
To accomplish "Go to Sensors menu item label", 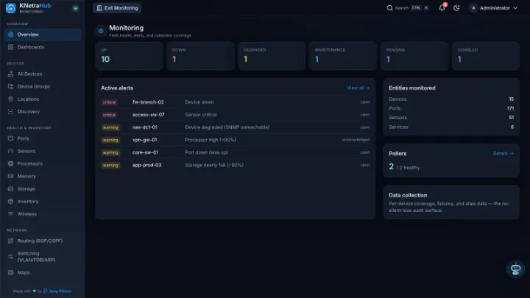I will 26,151.
